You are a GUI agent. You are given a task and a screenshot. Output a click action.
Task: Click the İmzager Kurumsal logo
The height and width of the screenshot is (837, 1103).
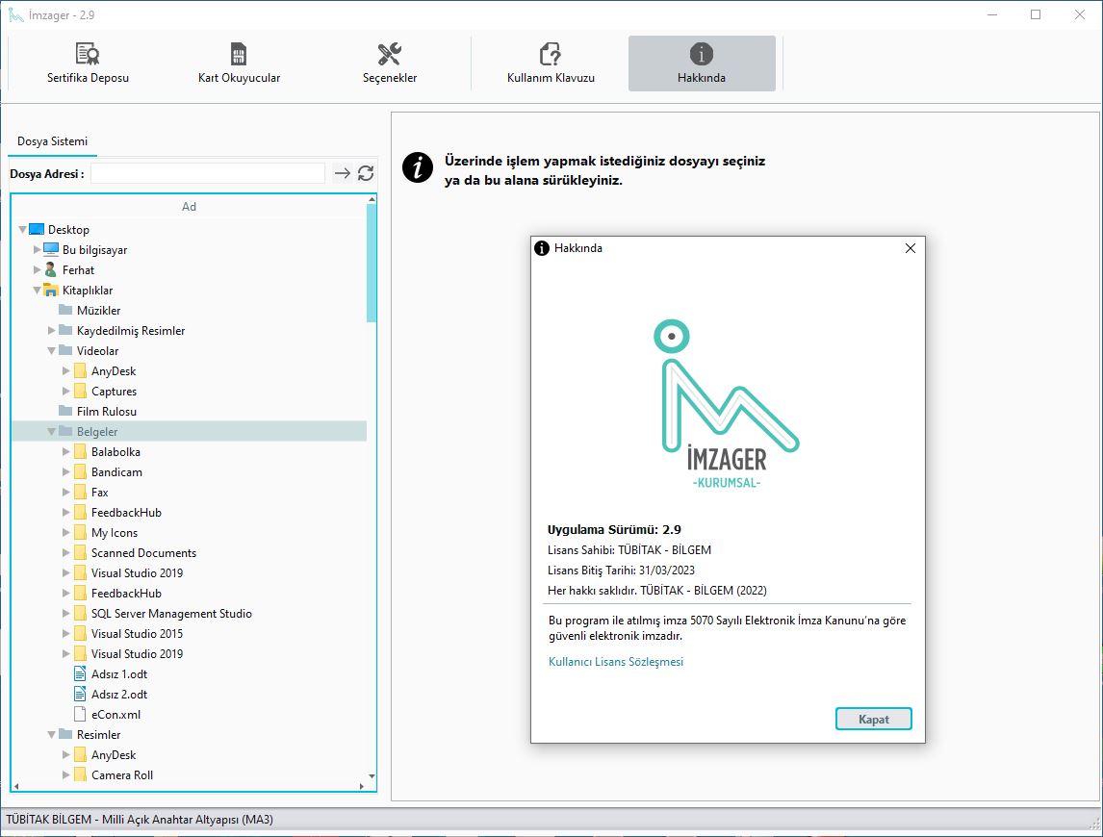728,404
